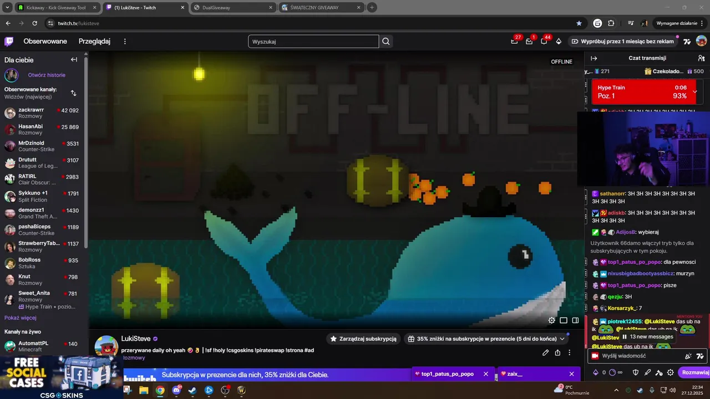Open the chat community users icon
This screenshot has width=710, height=399.
(701, 58)
